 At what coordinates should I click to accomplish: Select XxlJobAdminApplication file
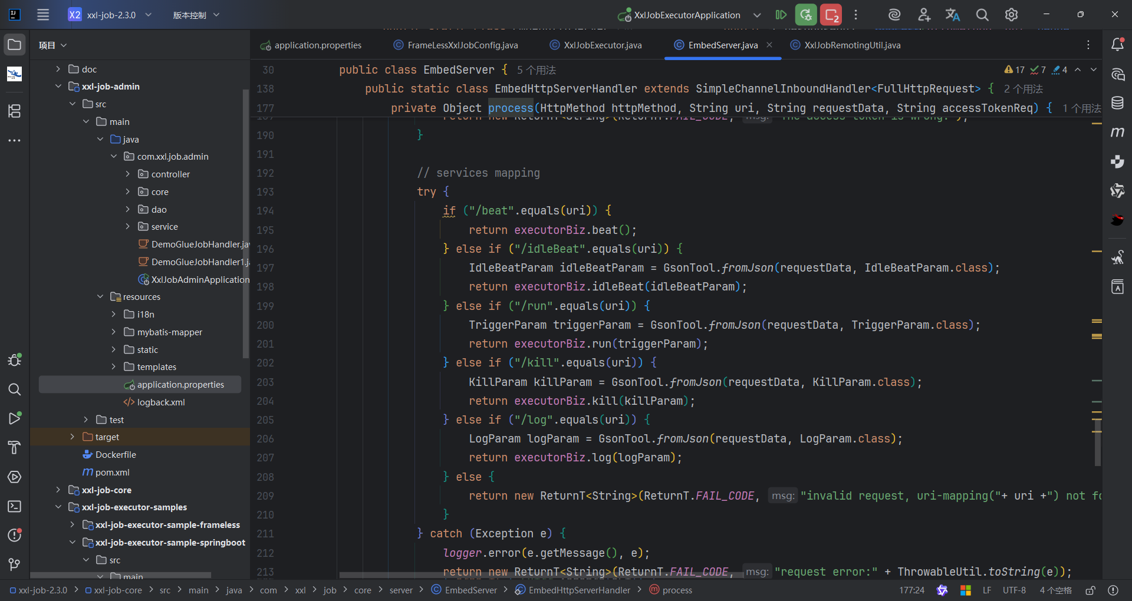click(x=193, y=280)
